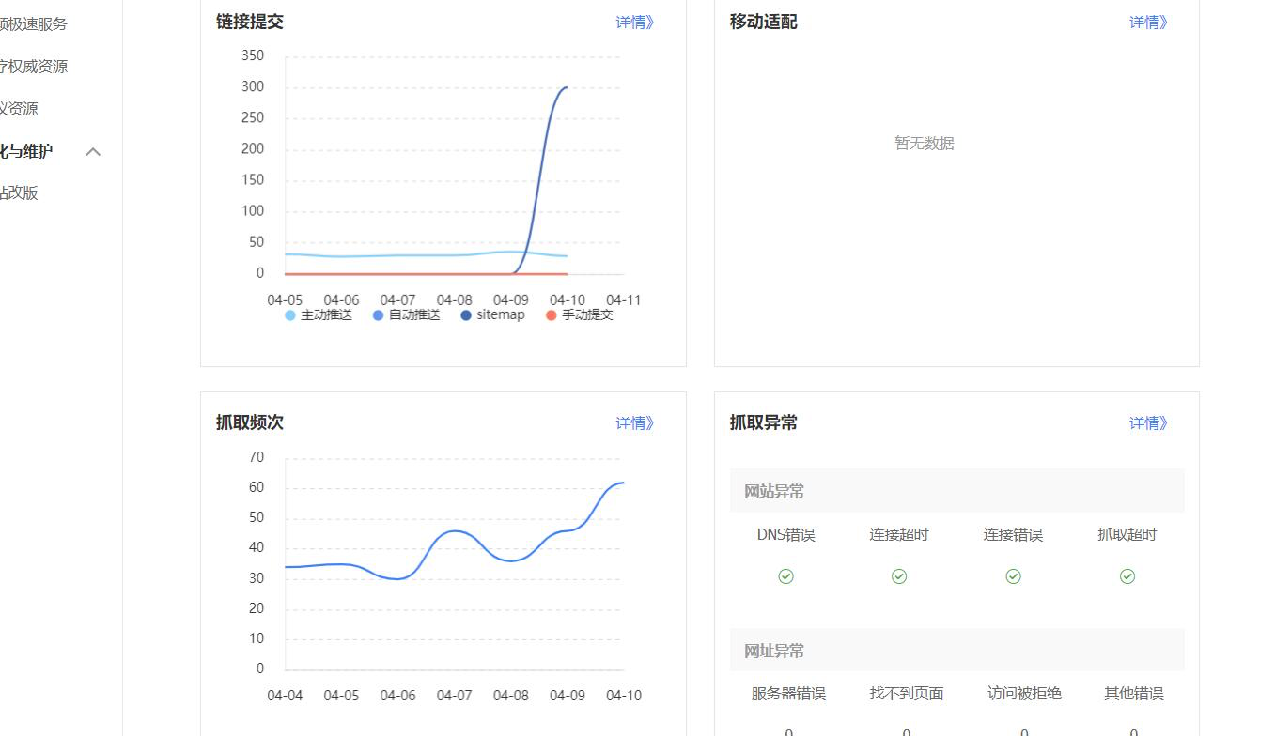Screen dimensions: 1275x736
Task: Click the 70 y-axis label in 抓取频次 chart
Action: [257, 457]
